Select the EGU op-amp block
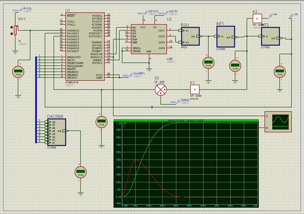 coord(190,36)
